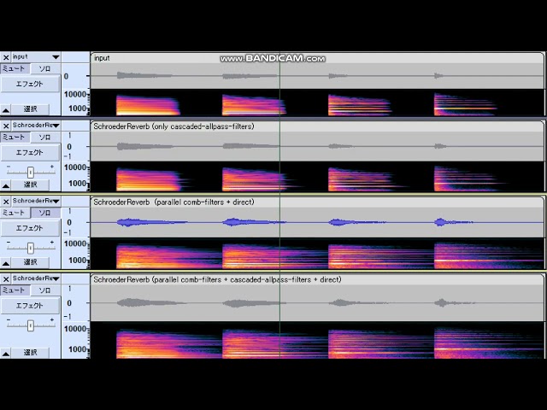
Task: Open name dropdown of parallel comb-filters + direct track
Action: click(x=36, y=202)
